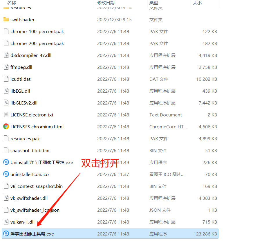Viewport: 253px width, 241px height.
Task: Click the JSON 文件 type cell
Action: (160, 210)
